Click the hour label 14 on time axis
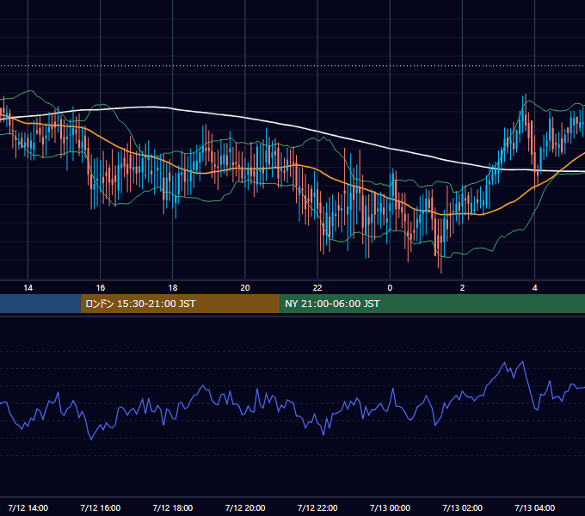The height and width of the screenshot is (516, 585). click(x=28, y=288)
